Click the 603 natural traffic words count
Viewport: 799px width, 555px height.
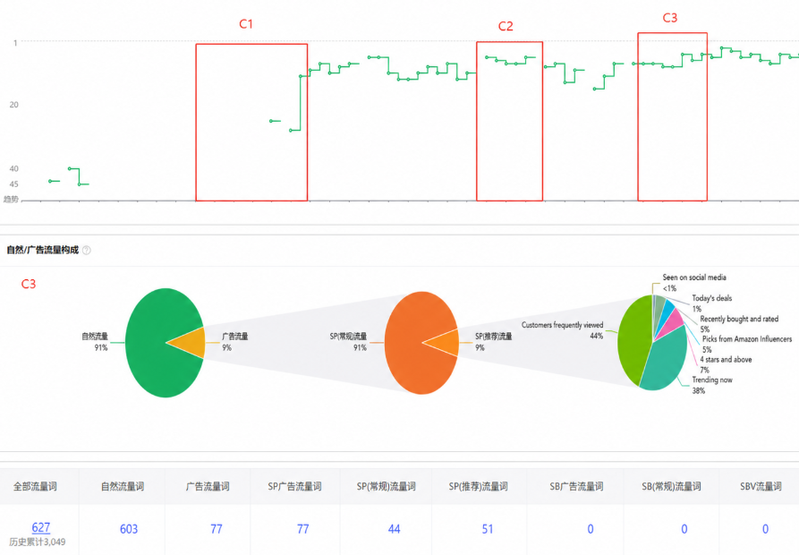pos(129,529)
